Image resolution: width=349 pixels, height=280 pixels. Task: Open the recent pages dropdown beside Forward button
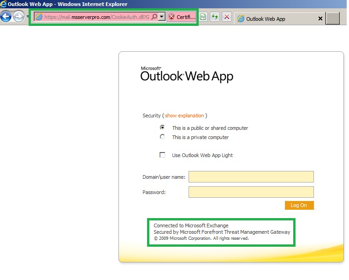click(x=28, y=17)
